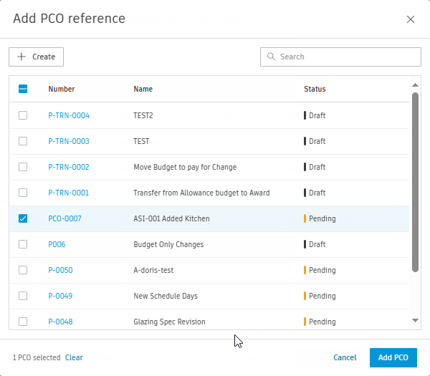The image size is (430, 376).
Task: Sort by the Status column header
Action: (315, 89)
